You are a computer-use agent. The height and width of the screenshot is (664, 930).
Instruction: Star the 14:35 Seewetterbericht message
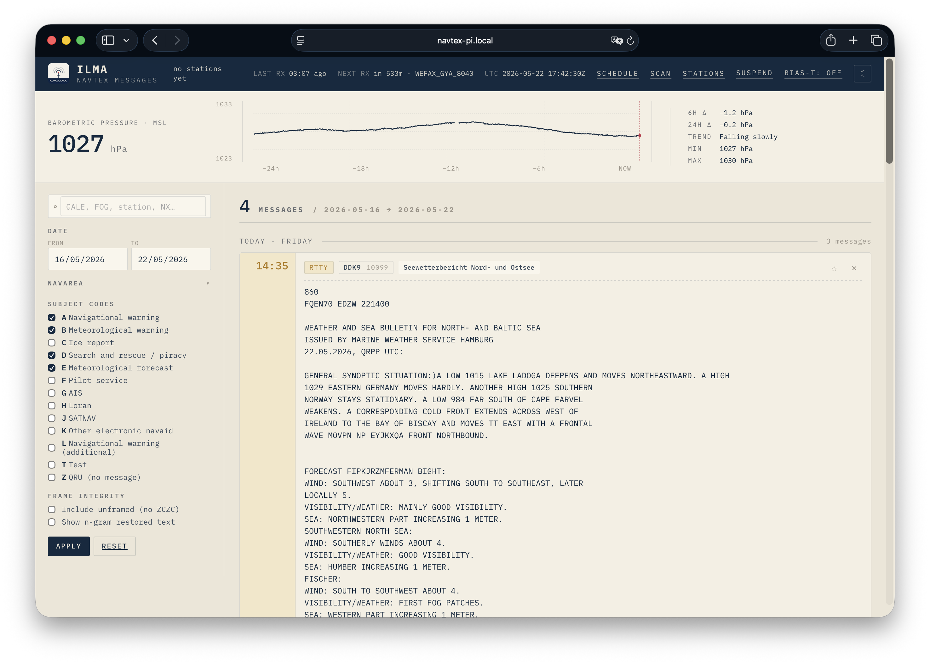[x=834, y=268]
